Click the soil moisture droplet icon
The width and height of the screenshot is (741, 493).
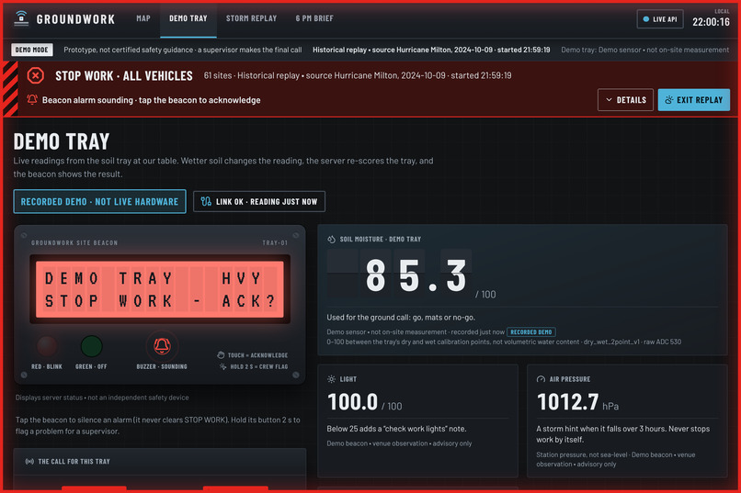[331, 240]
